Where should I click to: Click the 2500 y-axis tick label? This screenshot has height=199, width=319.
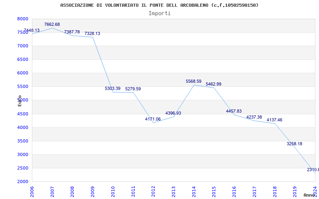click(23, 168)
